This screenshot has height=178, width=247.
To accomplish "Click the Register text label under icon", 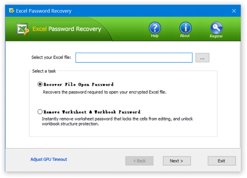I will (216, 36).
